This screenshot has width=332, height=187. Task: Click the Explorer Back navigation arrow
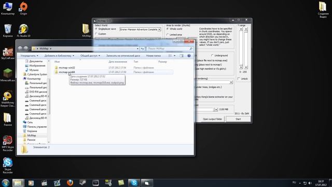[x=20, y=48]
